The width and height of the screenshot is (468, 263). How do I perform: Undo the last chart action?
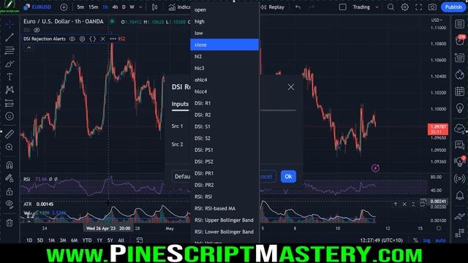[x=298, y=7]
